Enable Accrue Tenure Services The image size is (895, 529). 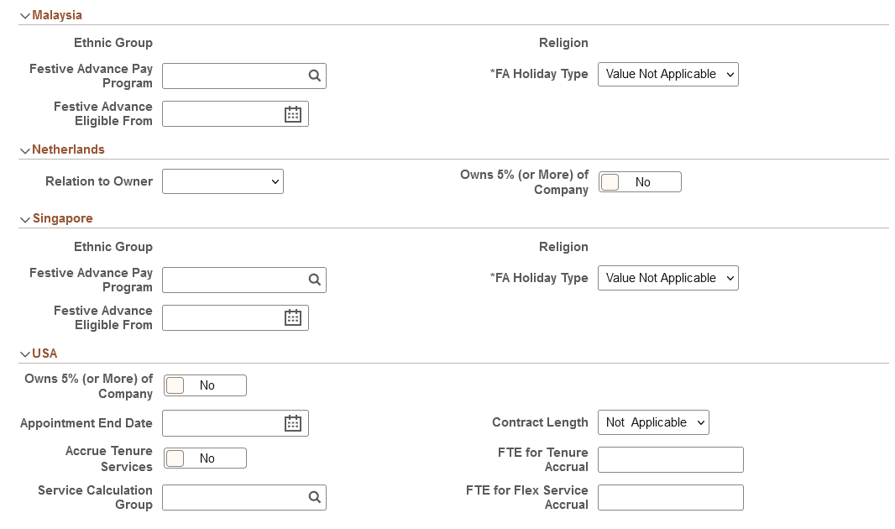click(175, 458)
